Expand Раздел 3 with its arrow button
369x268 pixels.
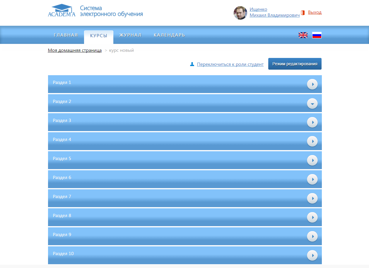[x=312, y=122]
